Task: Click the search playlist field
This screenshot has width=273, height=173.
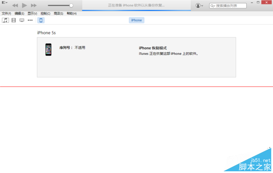Action: point(228,6)
